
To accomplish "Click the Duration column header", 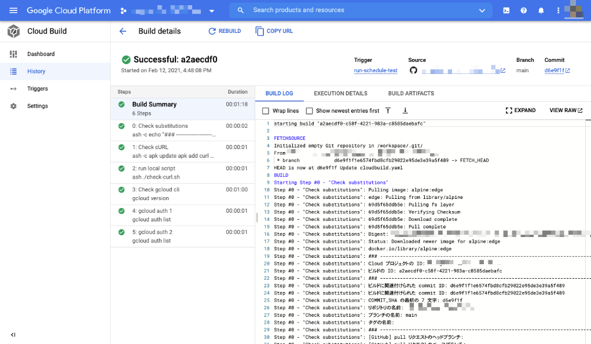I will (x=237, y=92).
